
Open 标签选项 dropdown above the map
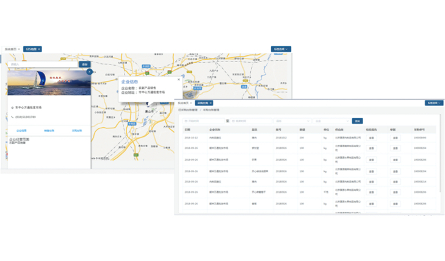[x=280, y=49]
